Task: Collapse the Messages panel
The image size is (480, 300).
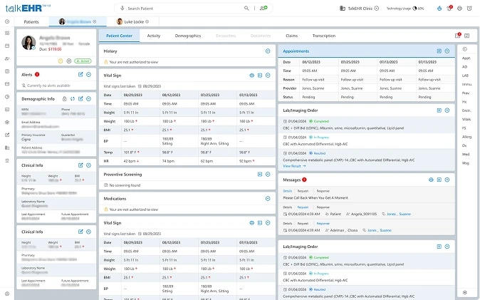Action: coord(447,180)
